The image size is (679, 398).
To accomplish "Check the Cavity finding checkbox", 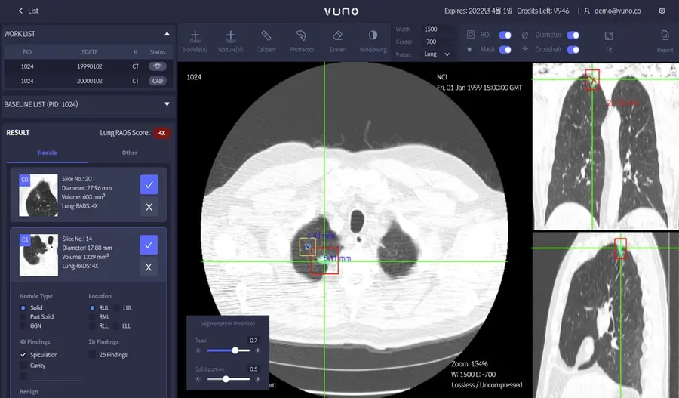I will (23, 366).
